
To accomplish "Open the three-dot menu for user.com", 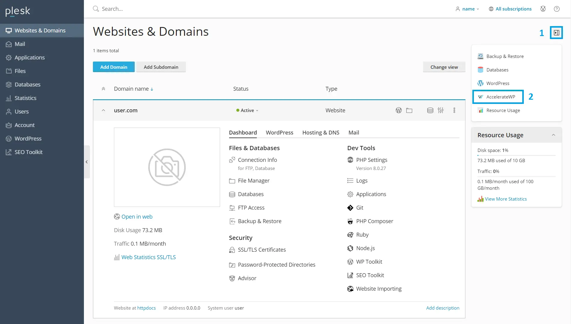I will (x=454, y=110).
